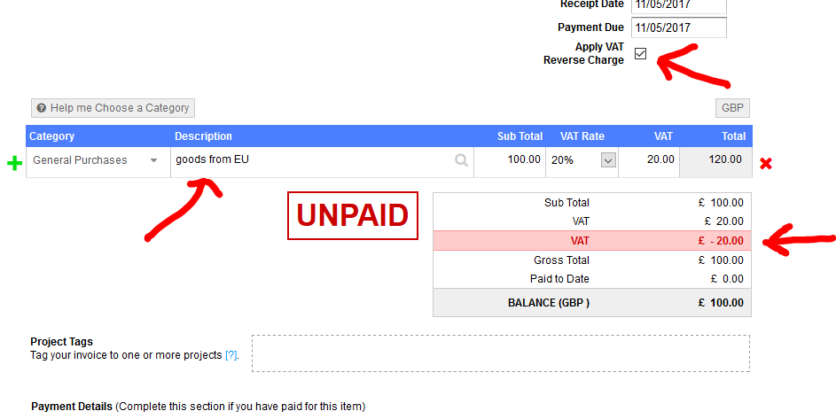The height and width of the screenshot is (419, 836).
Task: Click the VAT Rate column header
Action: [x=582, y=136]
